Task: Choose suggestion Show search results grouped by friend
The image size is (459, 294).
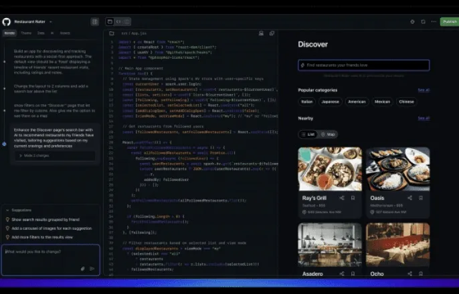Action: (45, 219)
